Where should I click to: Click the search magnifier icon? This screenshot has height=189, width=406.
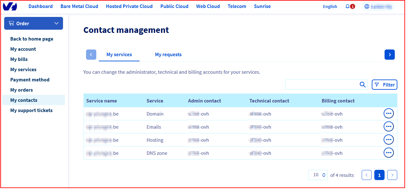[362, 85]
